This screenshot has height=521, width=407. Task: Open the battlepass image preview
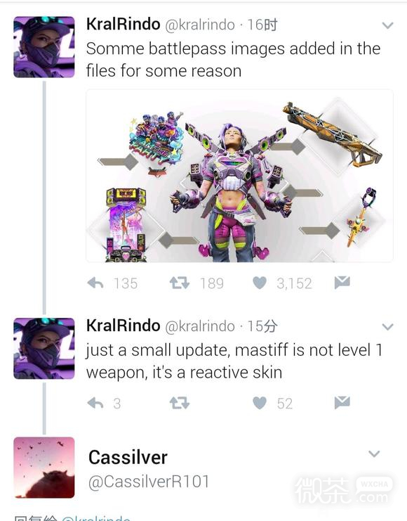tap(239, 176)
